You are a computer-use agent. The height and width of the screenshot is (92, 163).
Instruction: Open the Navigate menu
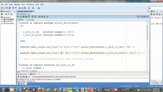[17, 5]
